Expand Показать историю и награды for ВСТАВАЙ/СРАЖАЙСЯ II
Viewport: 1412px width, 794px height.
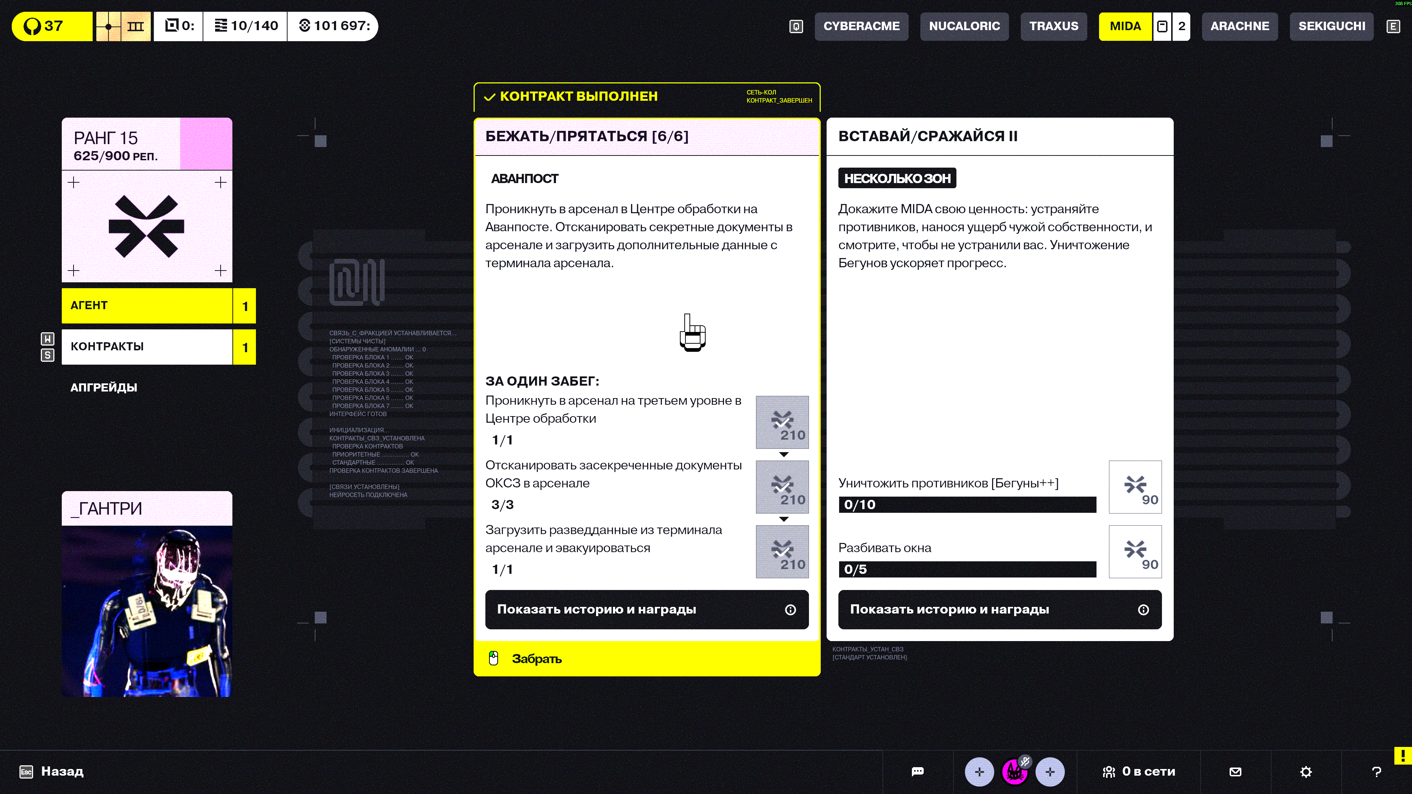tap(1000, 609)
